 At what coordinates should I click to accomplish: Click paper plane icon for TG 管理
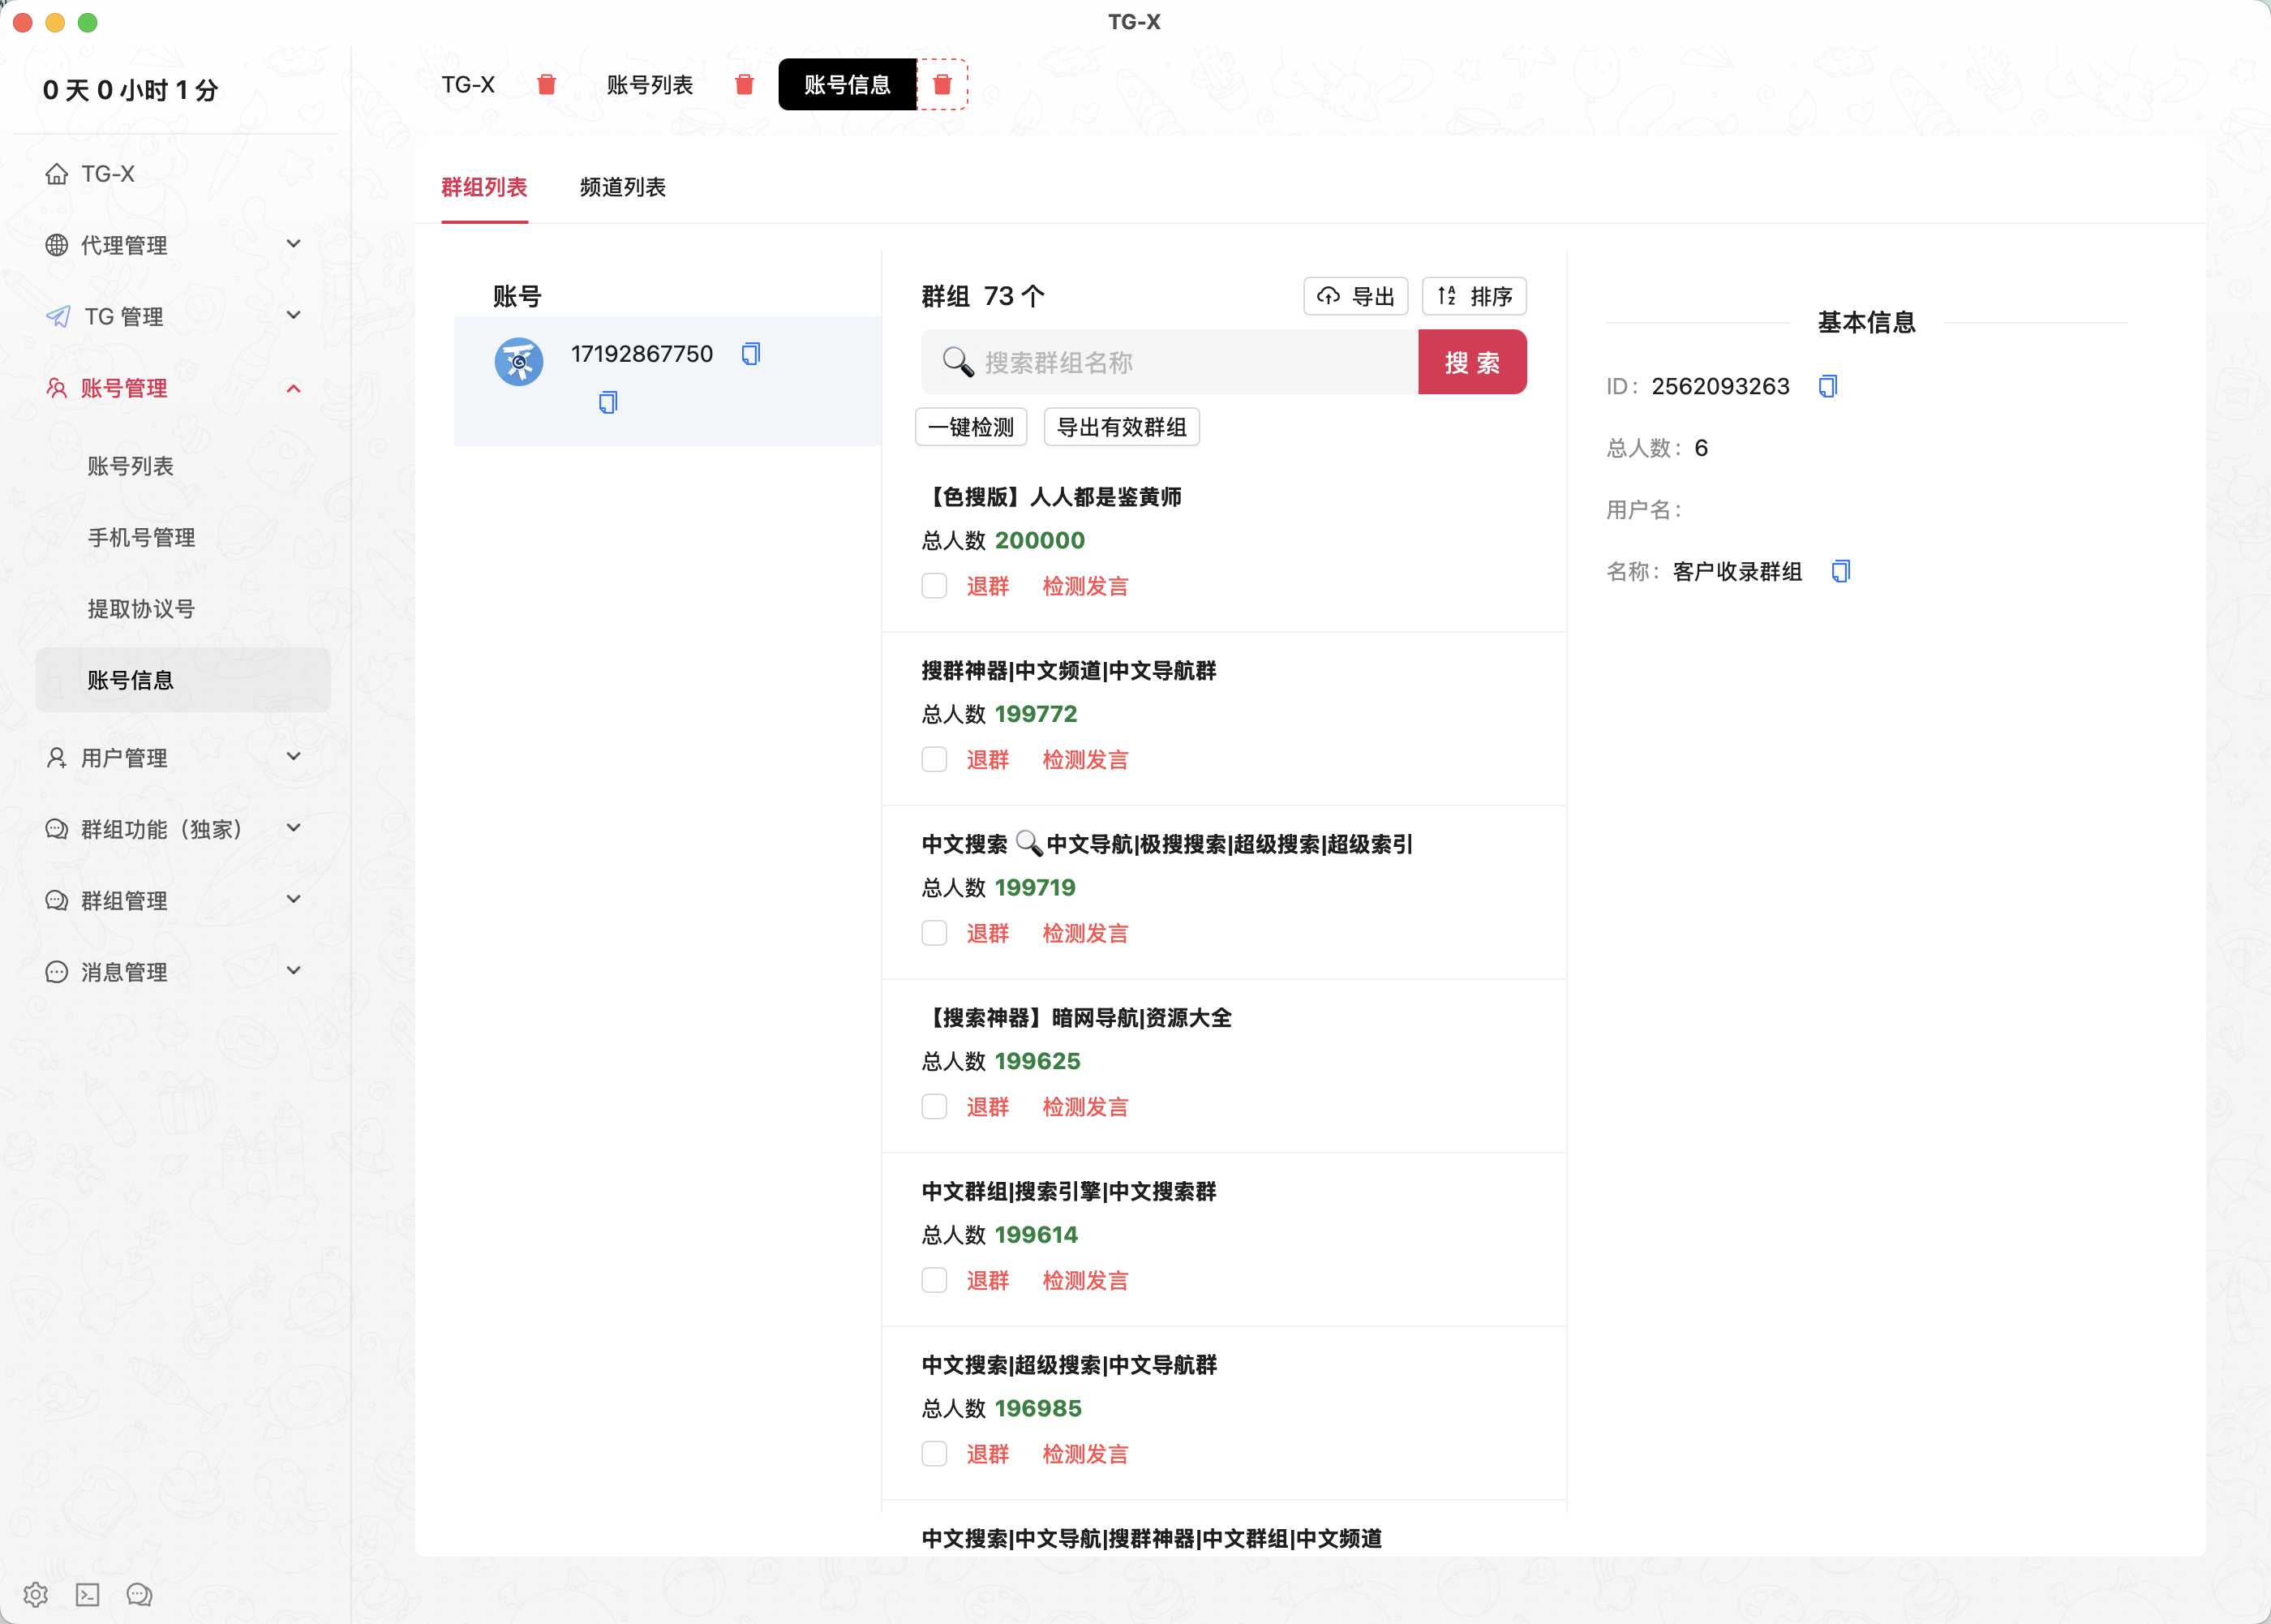tap(58, 317)
